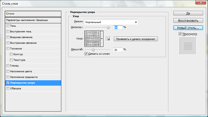The height and width of the screenshot is (117, 208).
Task: Select the Тень row label
Action: [x=13, y=26]
